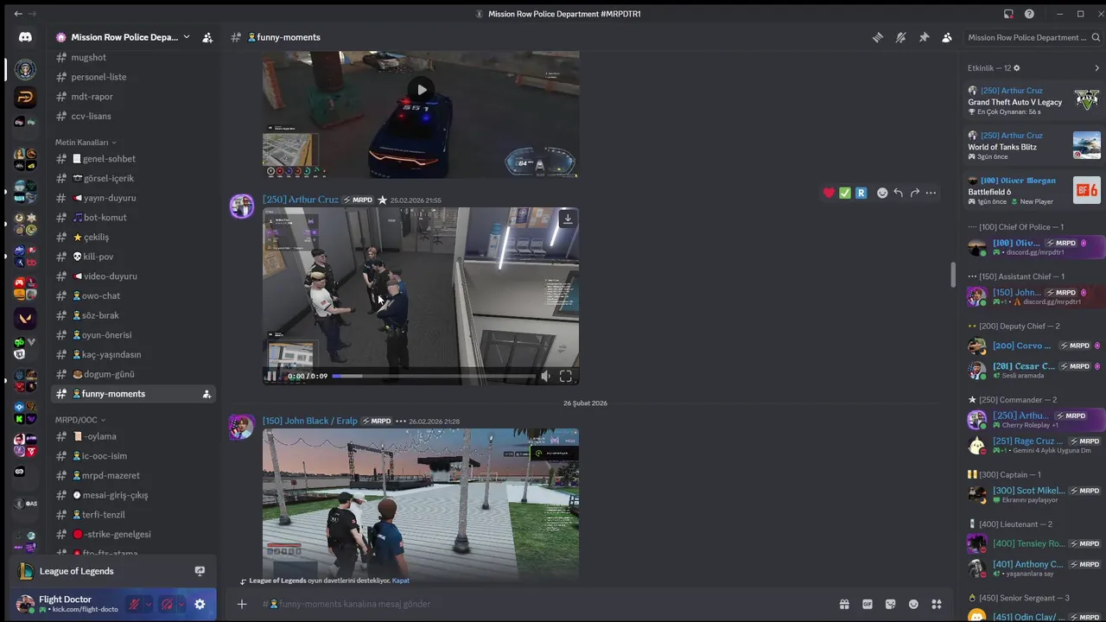
Task: Collapse the Metin Kanalları category
Action: (x=86, y=143)
